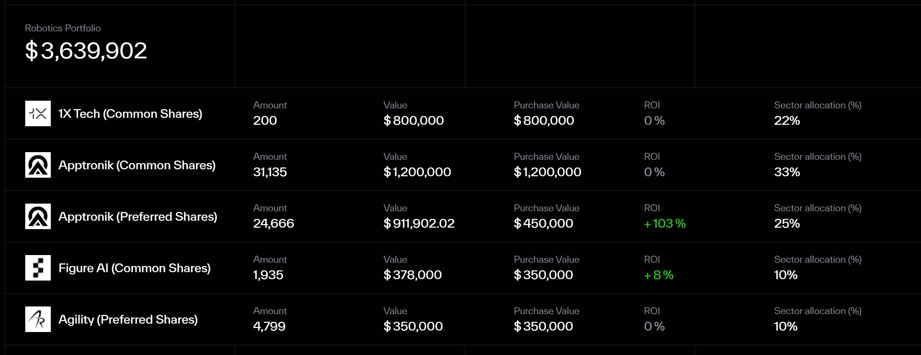Click the Agility Robotics logo icon
The height and width of the screenshot is (355, 921).
point(38,319)
